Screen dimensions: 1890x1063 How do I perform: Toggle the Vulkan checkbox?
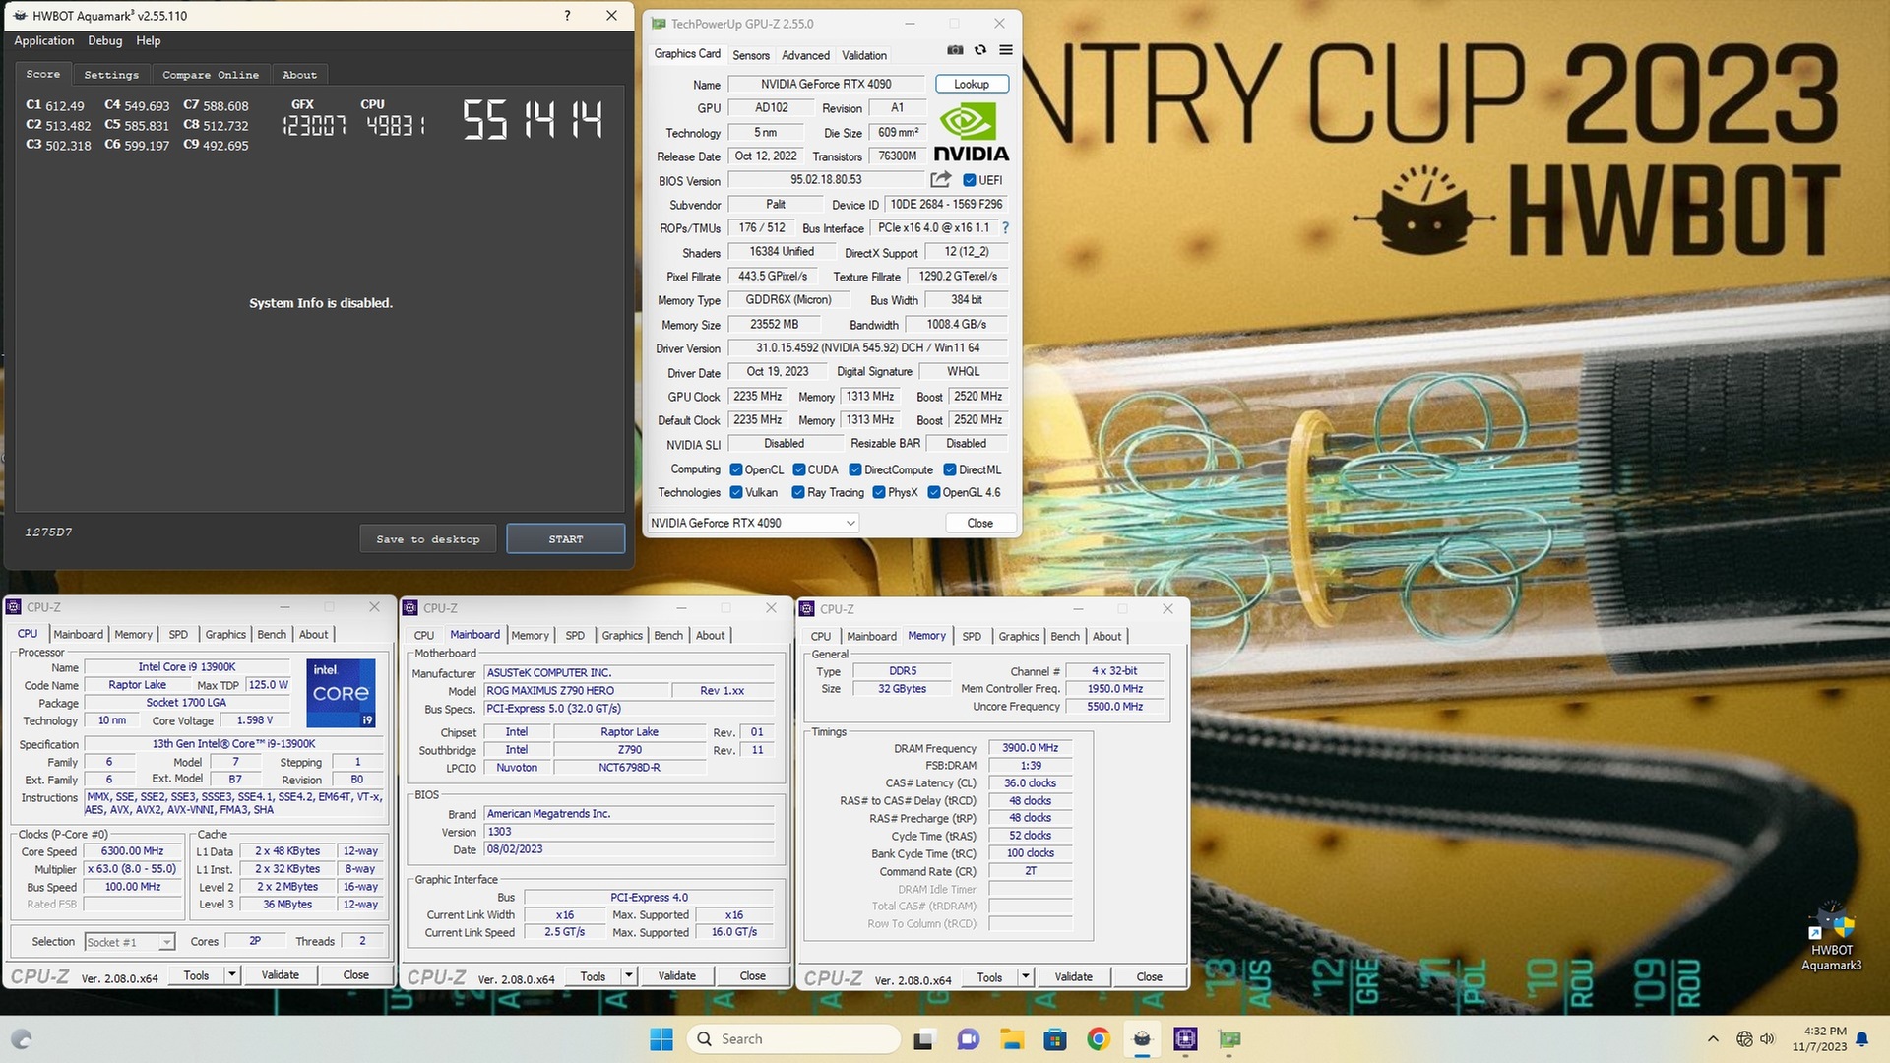tap(736, 492)
